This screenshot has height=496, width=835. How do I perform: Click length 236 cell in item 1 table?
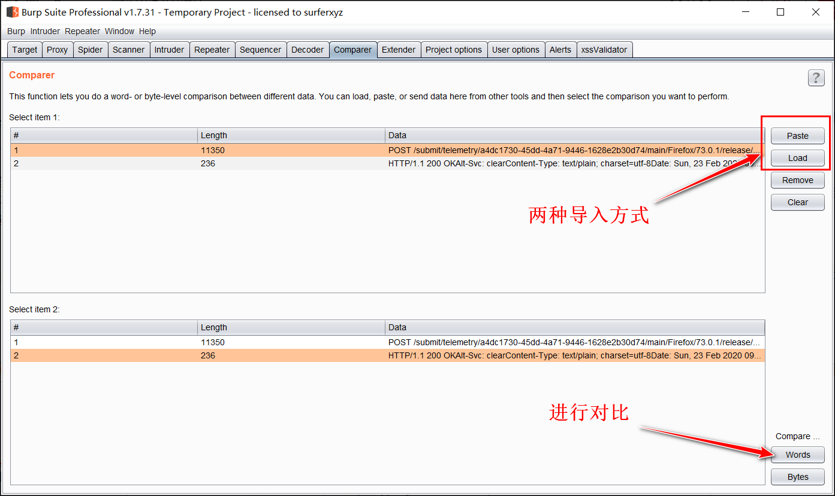[x=291, y=163]
